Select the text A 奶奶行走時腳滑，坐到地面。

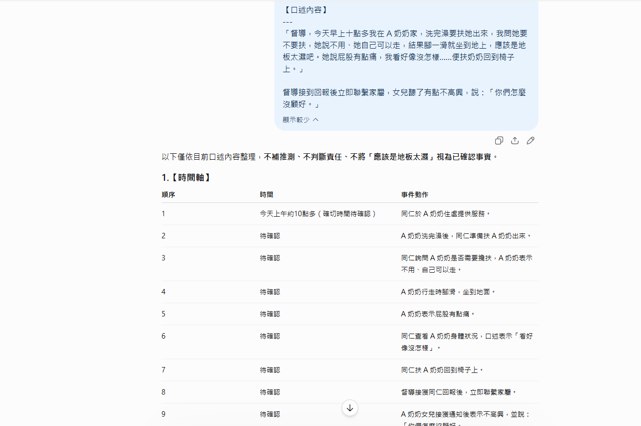[x=449, y=292]
